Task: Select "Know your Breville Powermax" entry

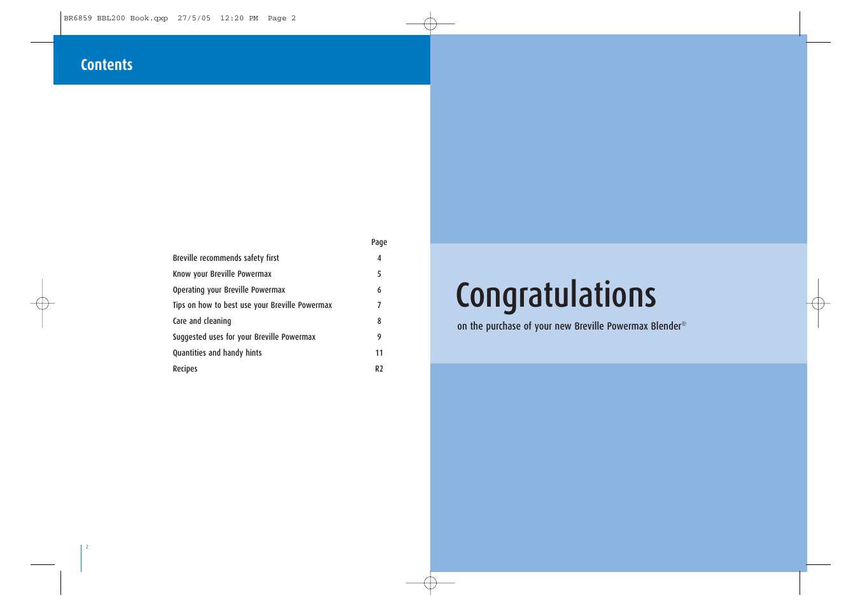Action: click(x=222, y=274)
